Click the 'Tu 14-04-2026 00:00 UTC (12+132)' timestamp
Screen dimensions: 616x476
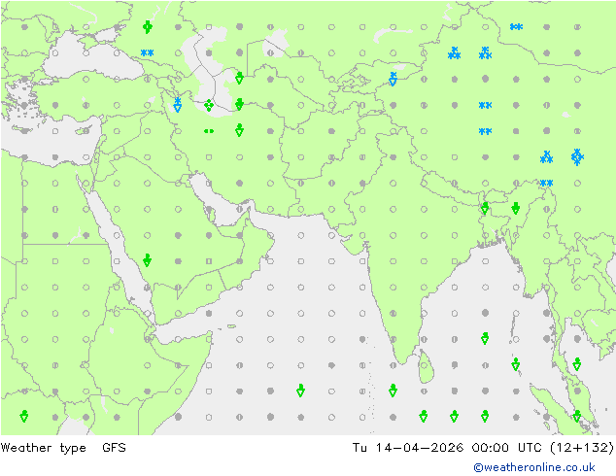coord(483,447)
